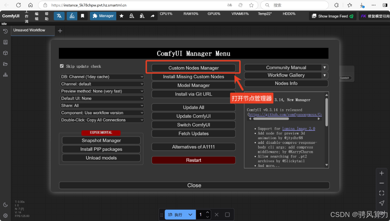This screenshot has height=221, width=390.
Task: Open Default UI: None dropdown
Action: click(x=102, y=98)
